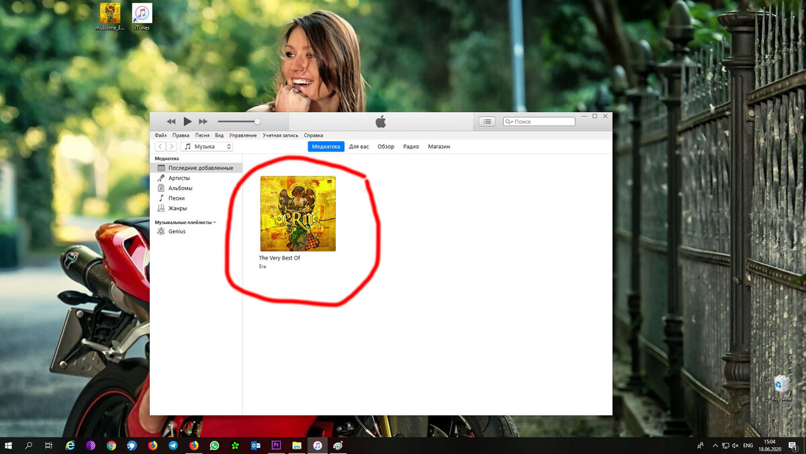Switch the ENG input language

coord(748,445)
